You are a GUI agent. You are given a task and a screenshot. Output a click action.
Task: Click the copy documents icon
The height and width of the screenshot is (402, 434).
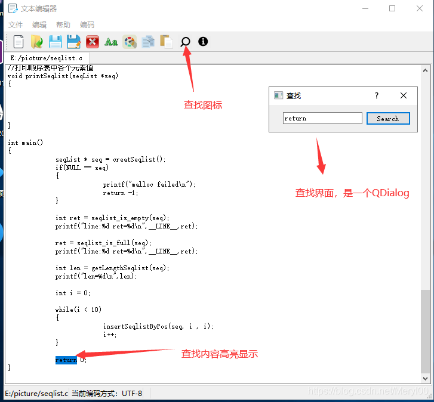point(148,42)
